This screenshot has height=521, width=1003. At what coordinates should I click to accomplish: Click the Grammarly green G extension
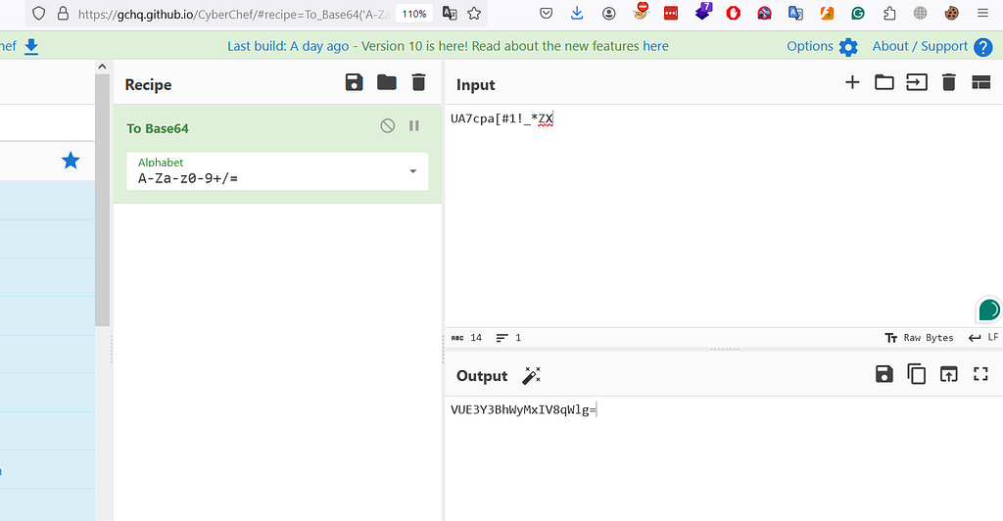pyautogui.click(x=858, y=14)
